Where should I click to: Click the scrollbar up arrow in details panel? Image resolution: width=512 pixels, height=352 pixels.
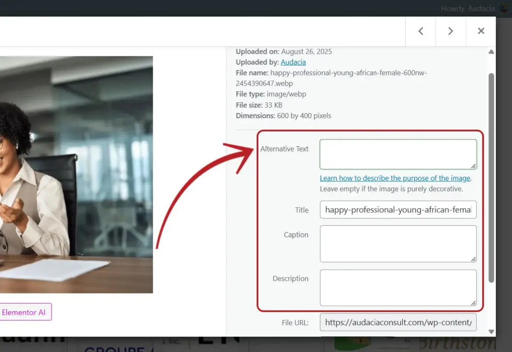(x=491, y=52)
